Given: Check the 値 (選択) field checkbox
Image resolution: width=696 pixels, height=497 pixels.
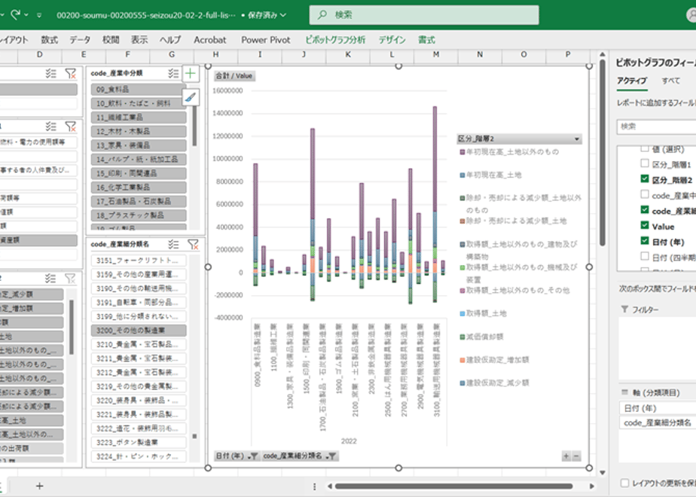Looking at the screenshot, I should pyautogui.click(x=645, y=148).
